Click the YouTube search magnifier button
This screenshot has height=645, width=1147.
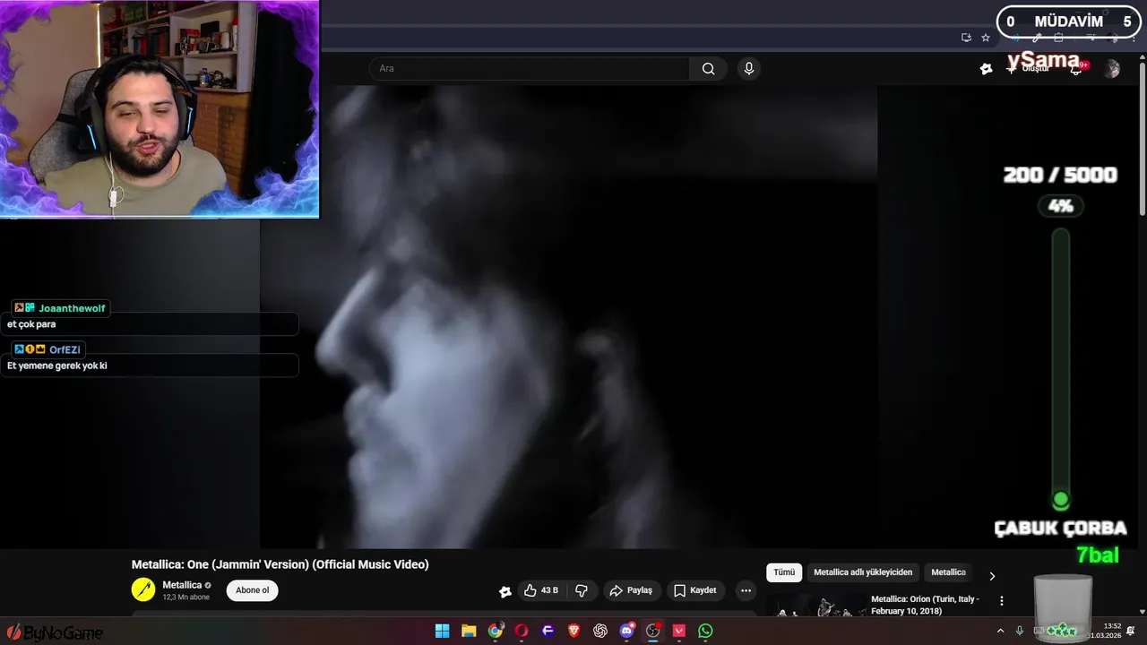708,69
